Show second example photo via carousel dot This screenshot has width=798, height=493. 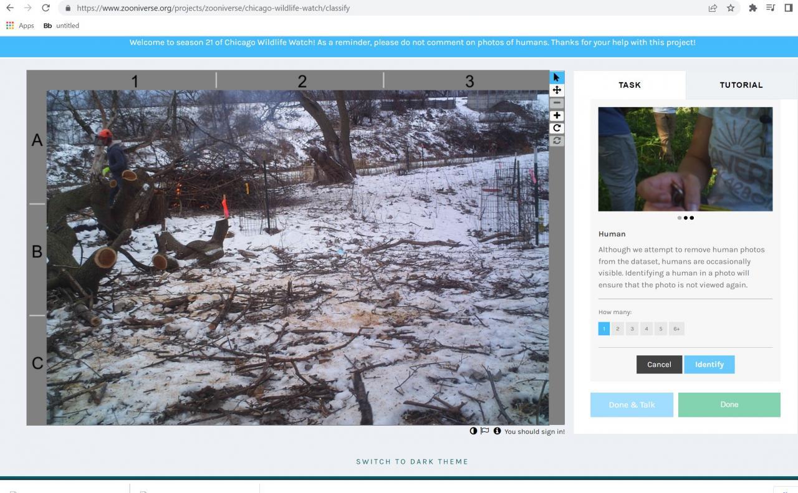(686, 218)
